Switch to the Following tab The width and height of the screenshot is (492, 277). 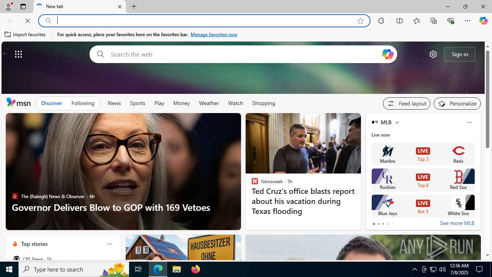[x=83, y=103]
